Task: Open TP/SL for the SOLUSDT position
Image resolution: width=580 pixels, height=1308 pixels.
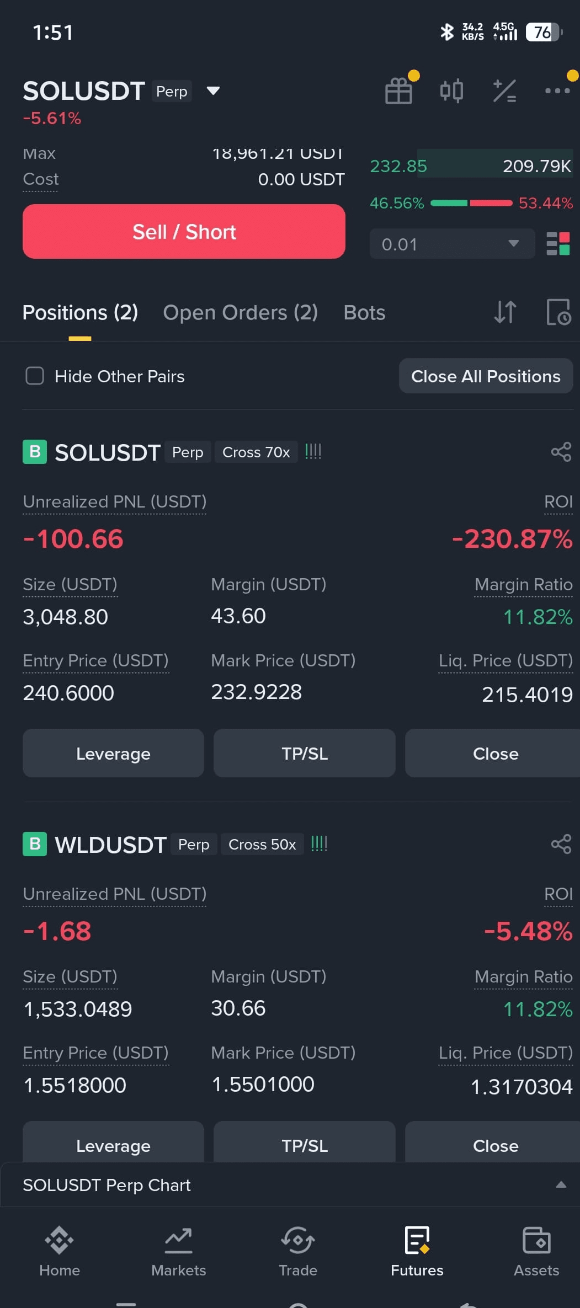Action: coord(304,753)
